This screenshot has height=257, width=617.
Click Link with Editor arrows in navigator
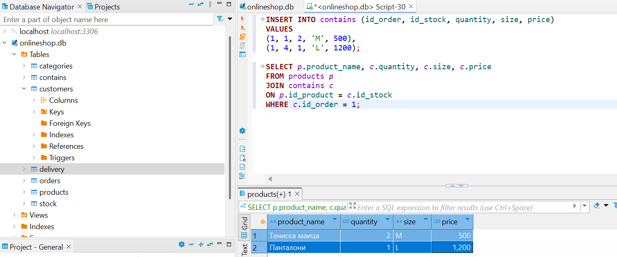click(x=201, y=4)
